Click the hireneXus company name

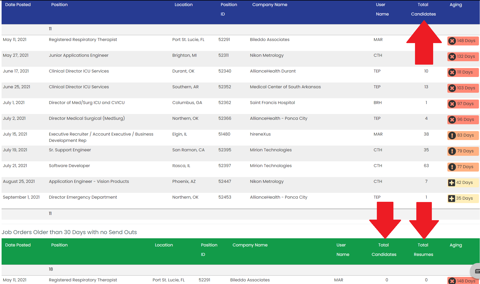click(260, 134)
